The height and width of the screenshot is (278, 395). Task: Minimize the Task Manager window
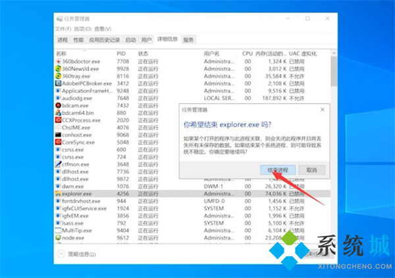[x=288, y=18]
